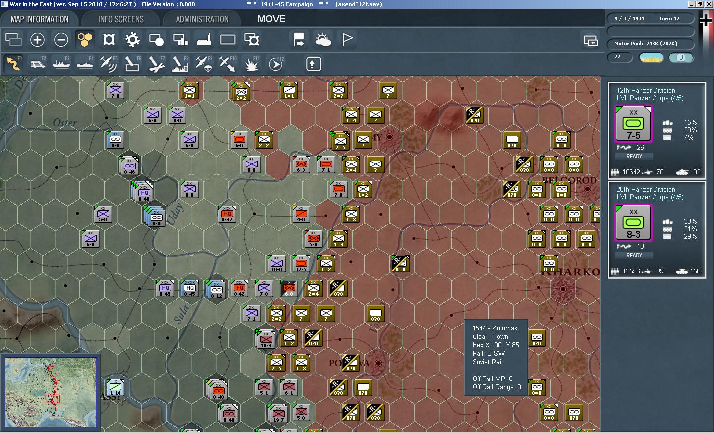Click the up-arrow button in the mode toolbar

pos(313,64)
